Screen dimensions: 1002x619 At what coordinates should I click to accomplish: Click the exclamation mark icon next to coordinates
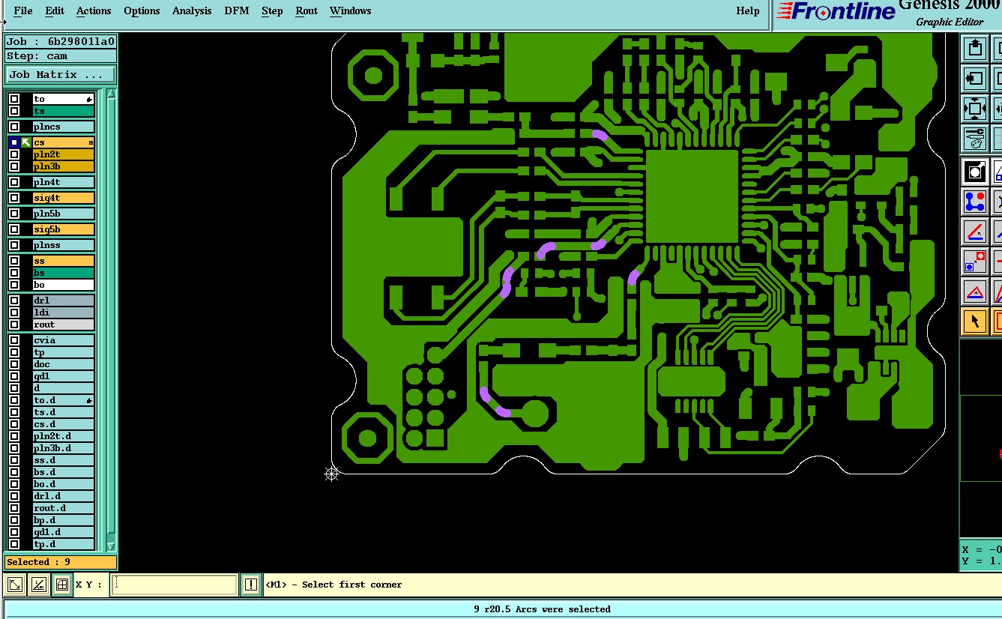[x=250, y=585]
